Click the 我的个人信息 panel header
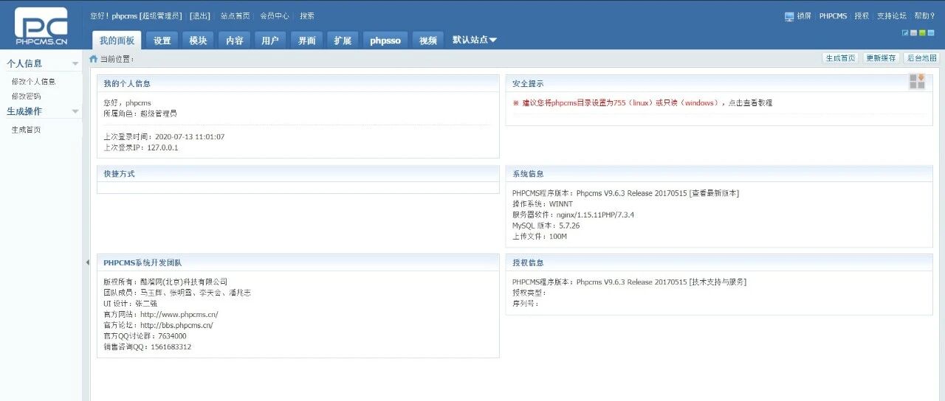 (x=298, y=83)
